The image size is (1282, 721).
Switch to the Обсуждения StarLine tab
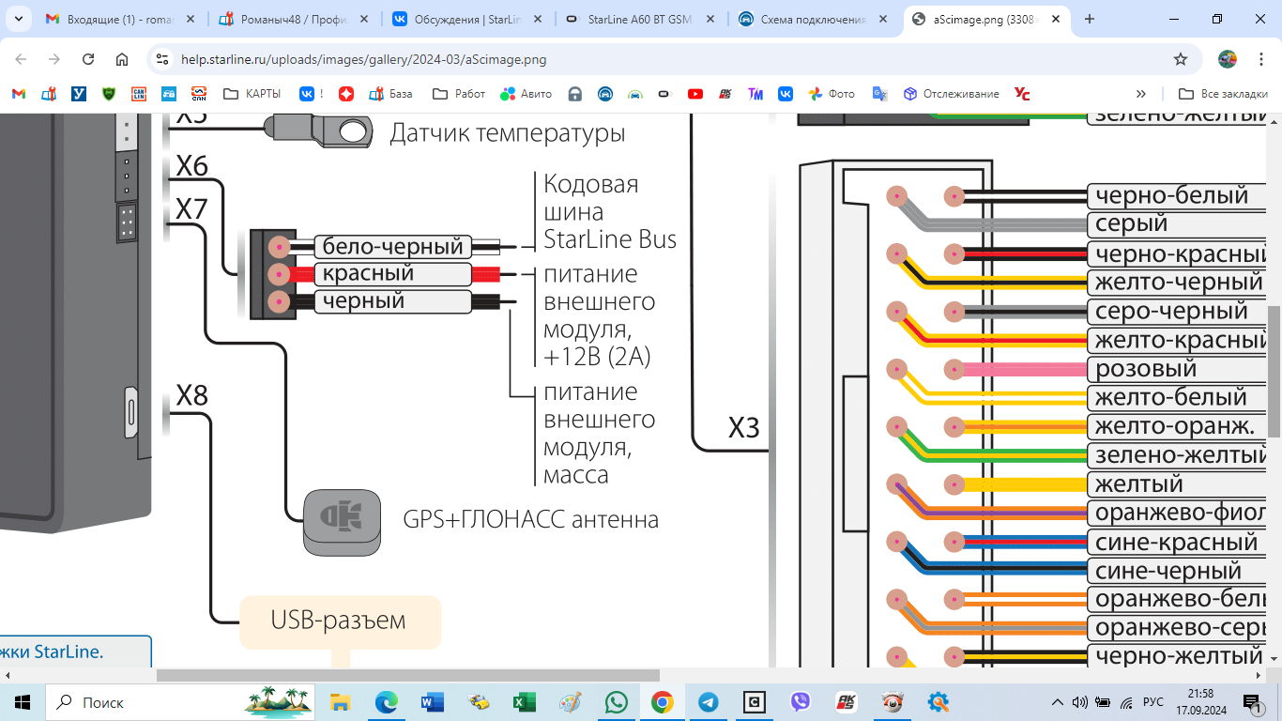[x=467, y=19]
